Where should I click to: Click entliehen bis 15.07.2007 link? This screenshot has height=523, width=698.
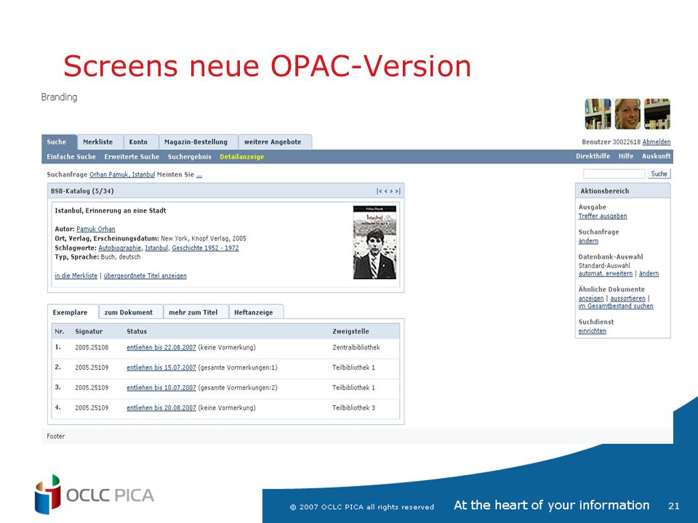pos(161,368)
